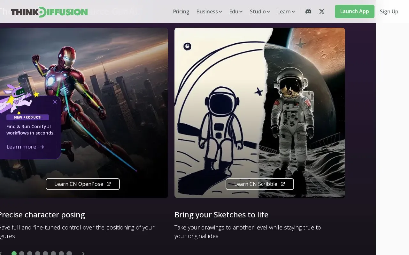Viewport: 409px width, 255px height.
Task: Open the Discord icon link
Action: pyautogui.click(x=308, y=11)
